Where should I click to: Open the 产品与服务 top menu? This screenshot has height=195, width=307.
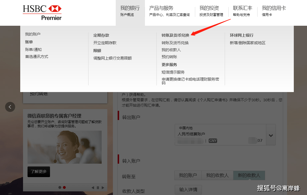click(169, 11)
